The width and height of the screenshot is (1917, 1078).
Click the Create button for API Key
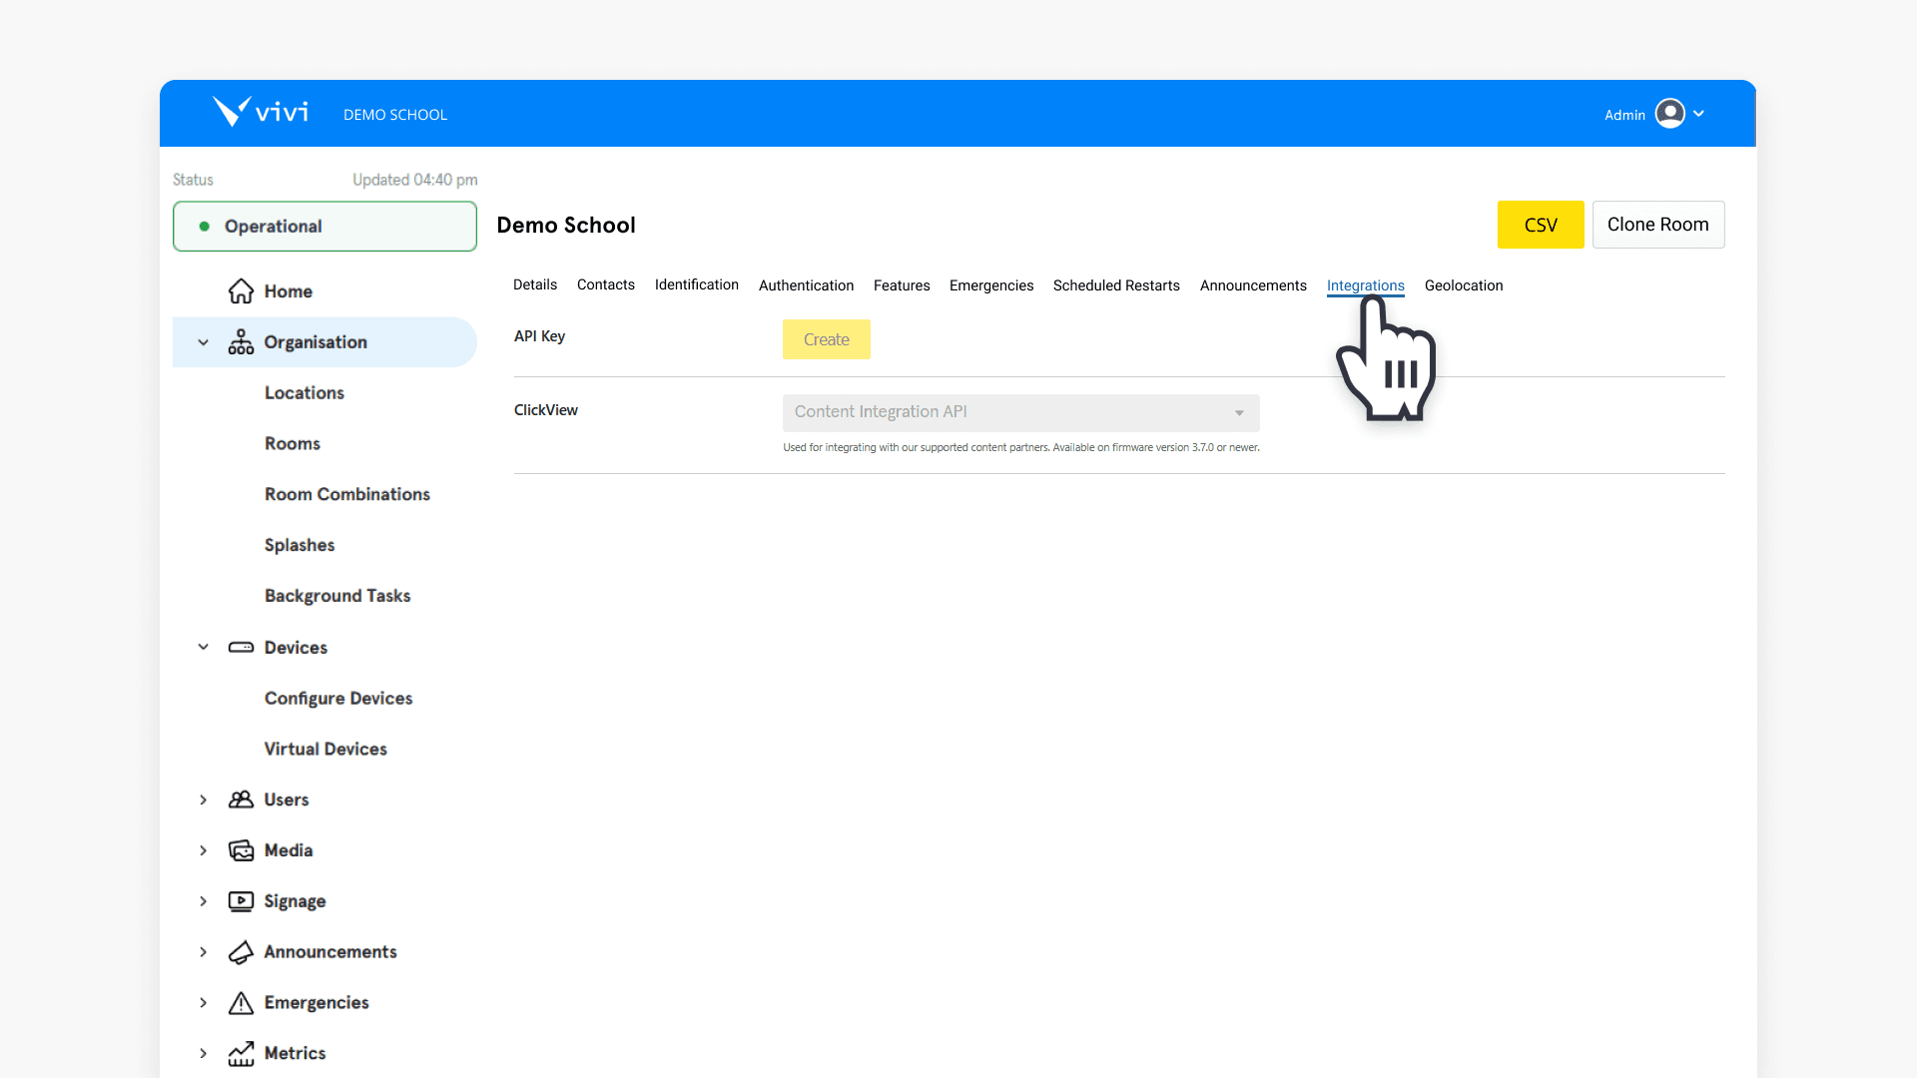826,339
